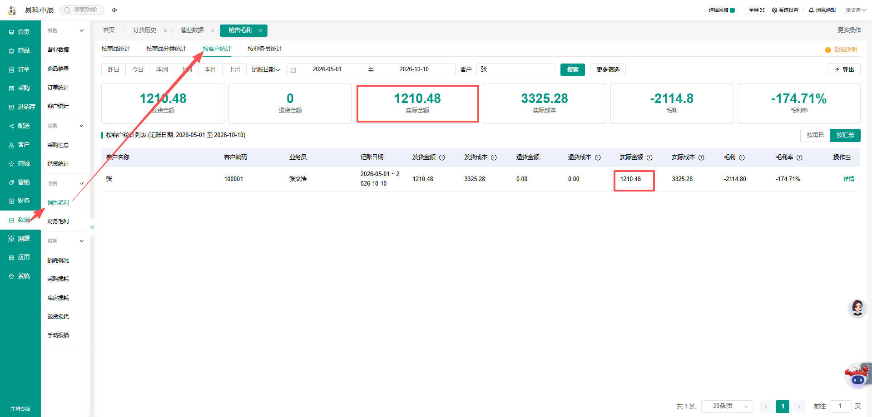This screenshot has height=417, width=872.
Task: Collapse the 销售 submenu group
Action: (82, 30)
